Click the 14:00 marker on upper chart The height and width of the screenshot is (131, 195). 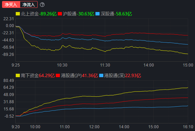pos(148,65)
